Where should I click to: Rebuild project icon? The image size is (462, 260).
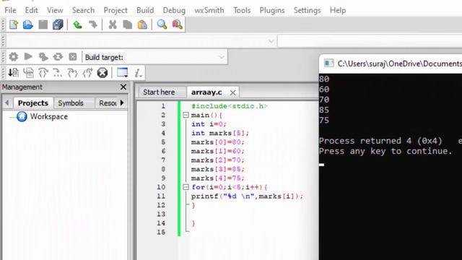[x=58, y=56]
